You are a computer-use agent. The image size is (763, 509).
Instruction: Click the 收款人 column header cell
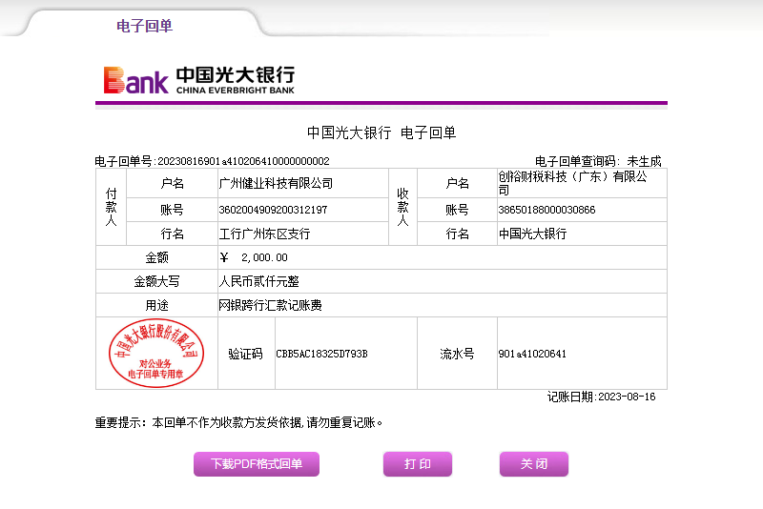(402, 207)
